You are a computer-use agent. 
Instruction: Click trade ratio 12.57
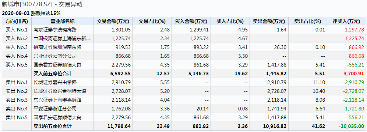(163, 73)
